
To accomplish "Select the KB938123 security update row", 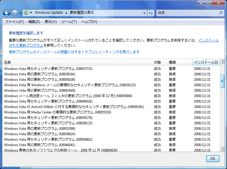I will 111,123.
